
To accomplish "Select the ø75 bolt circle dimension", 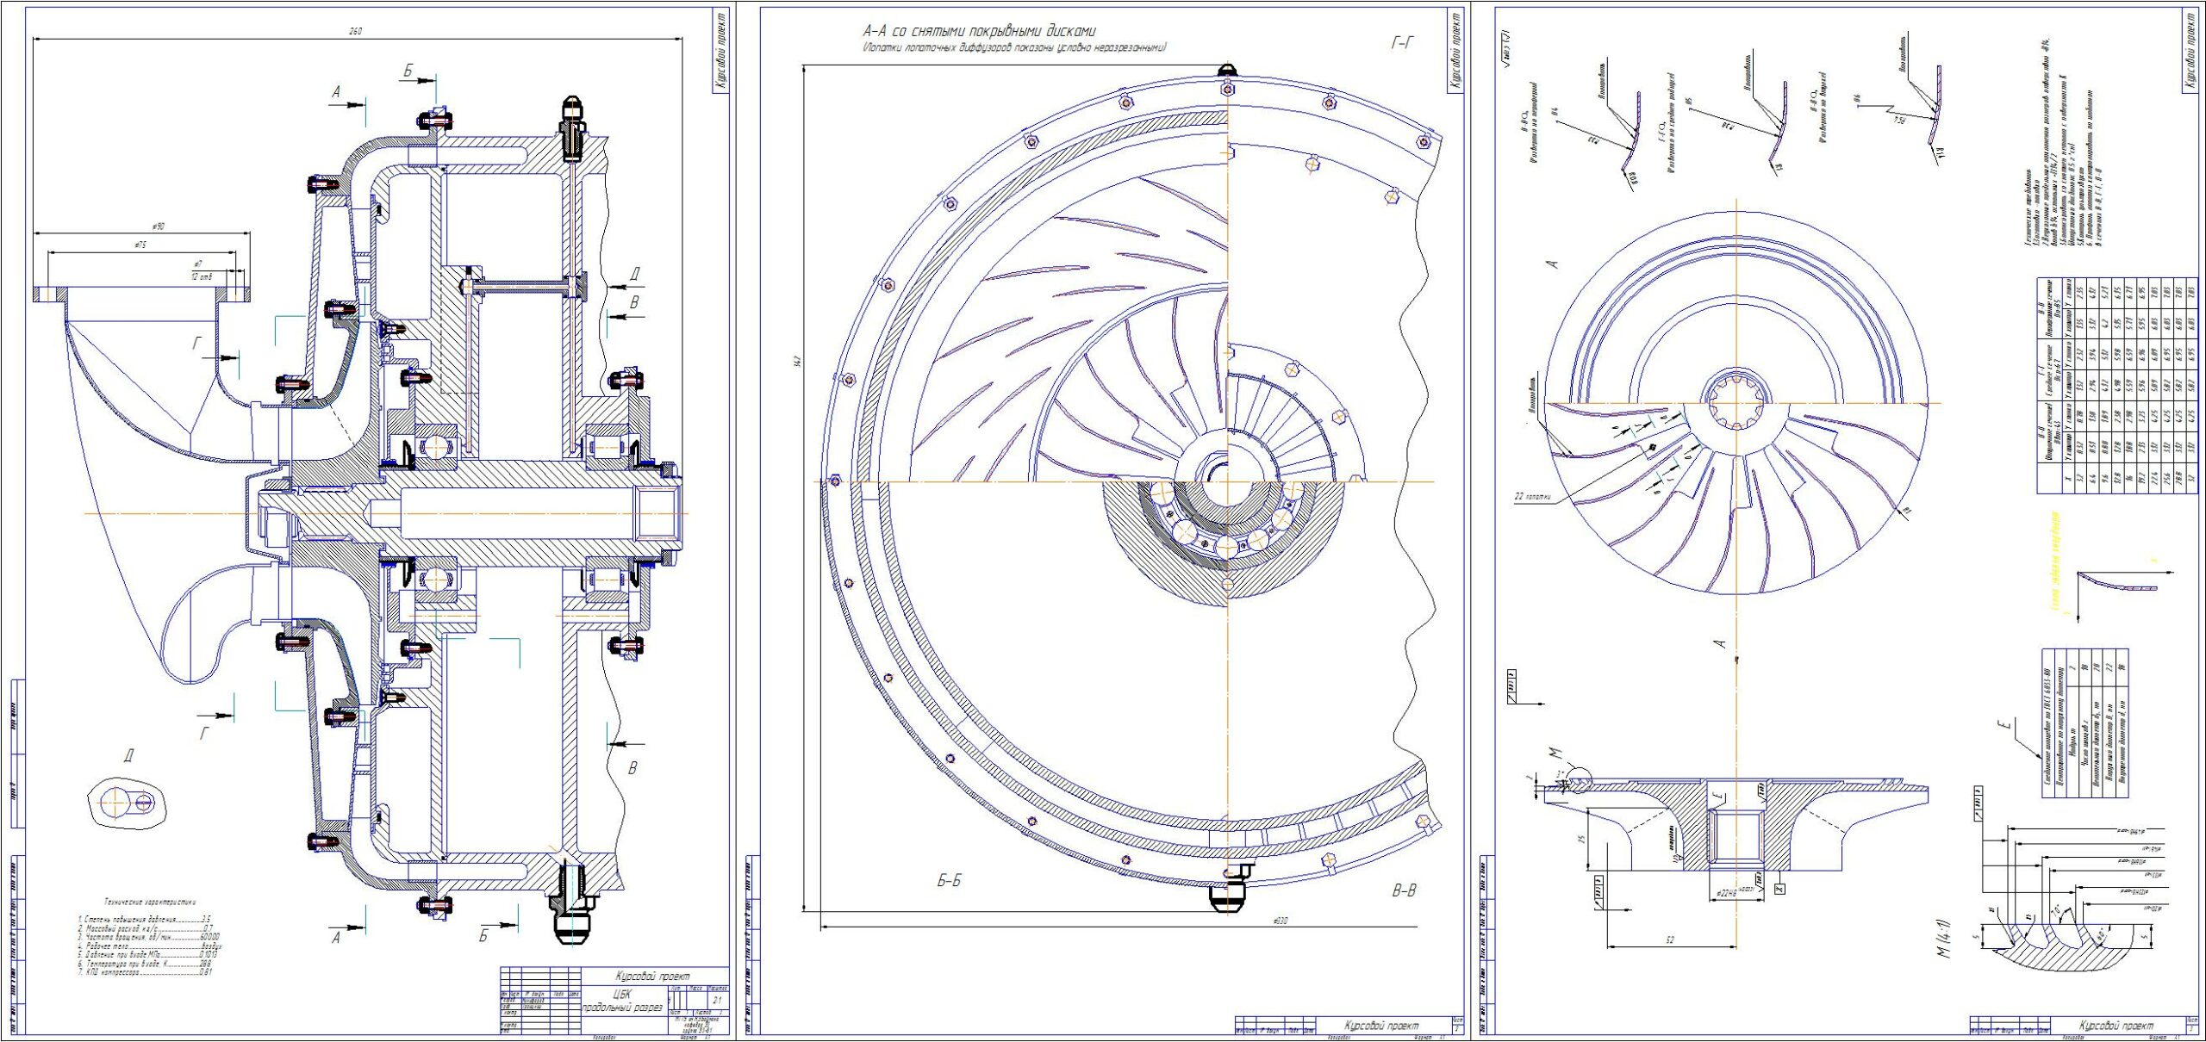I will point(140,245).
